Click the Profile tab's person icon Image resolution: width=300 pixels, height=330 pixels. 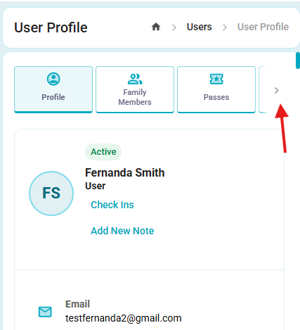pyautogui.click(x=53, y=79)
